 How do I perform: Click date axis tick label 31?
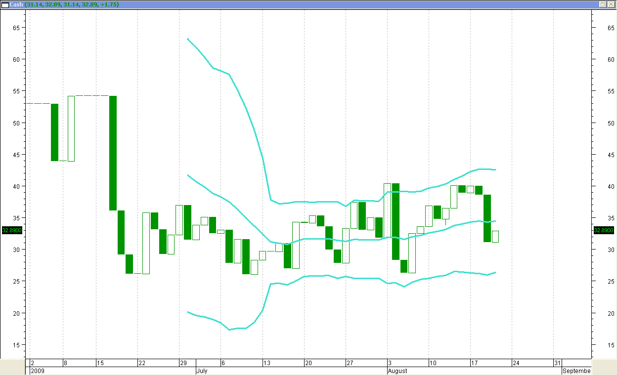[x=557, y=363]
